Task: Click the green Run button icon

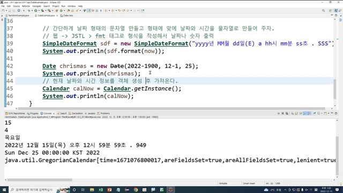Action: coord(36,11)
